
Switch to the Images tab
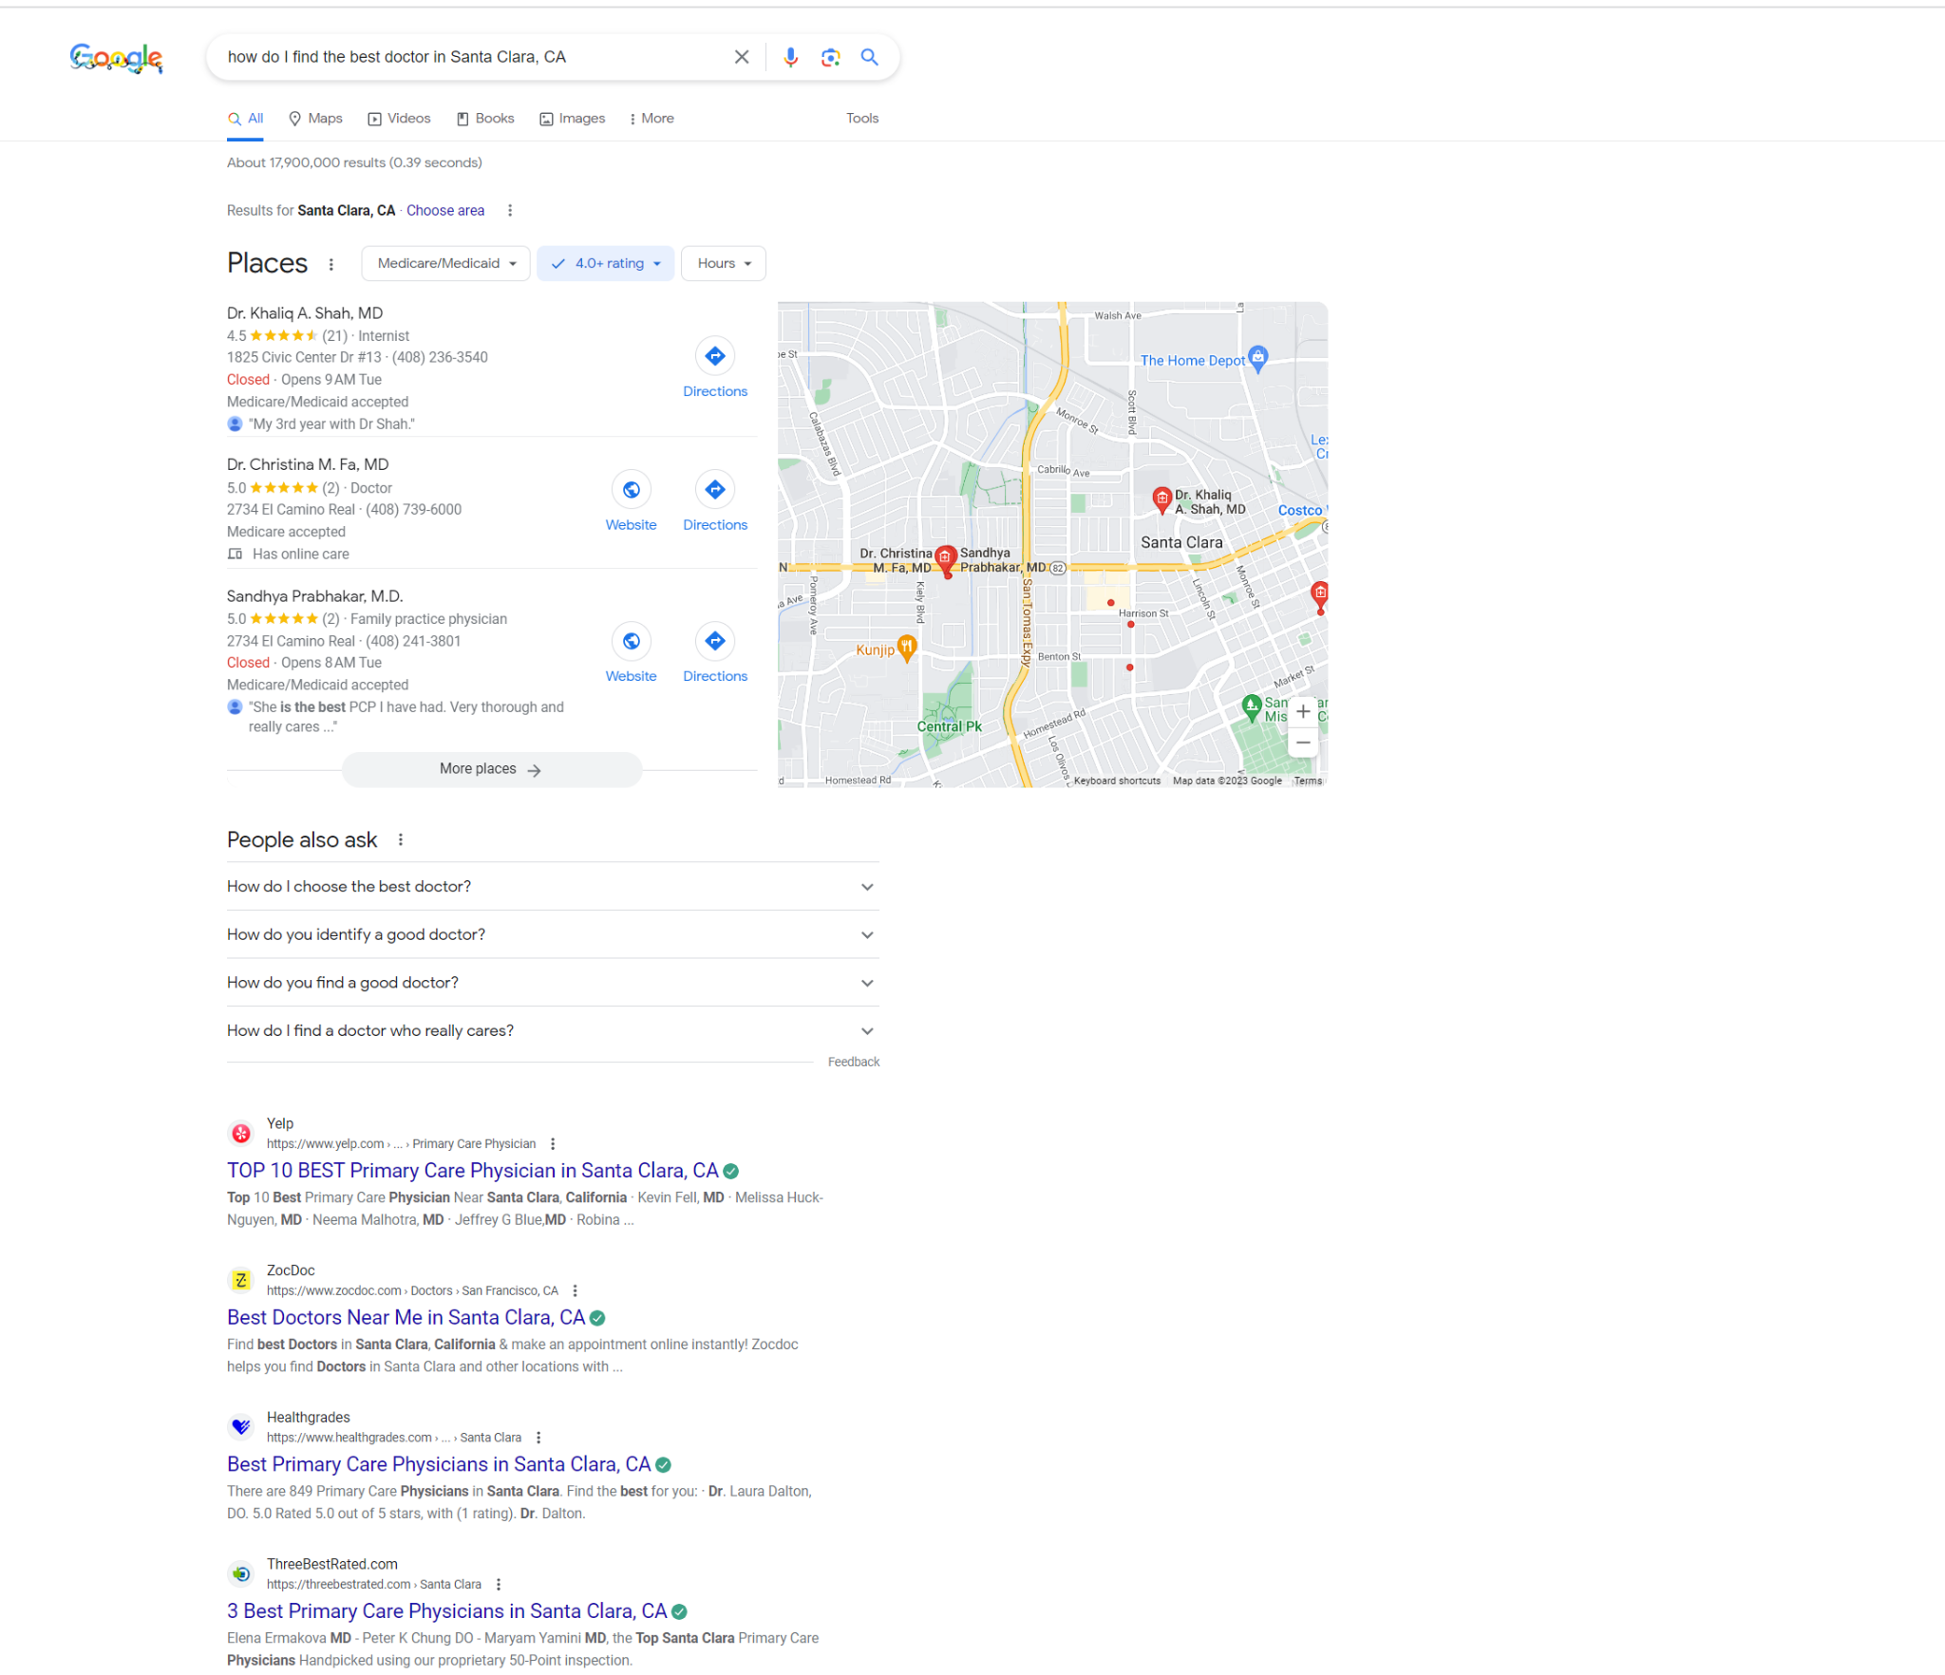tap(573, 119)
